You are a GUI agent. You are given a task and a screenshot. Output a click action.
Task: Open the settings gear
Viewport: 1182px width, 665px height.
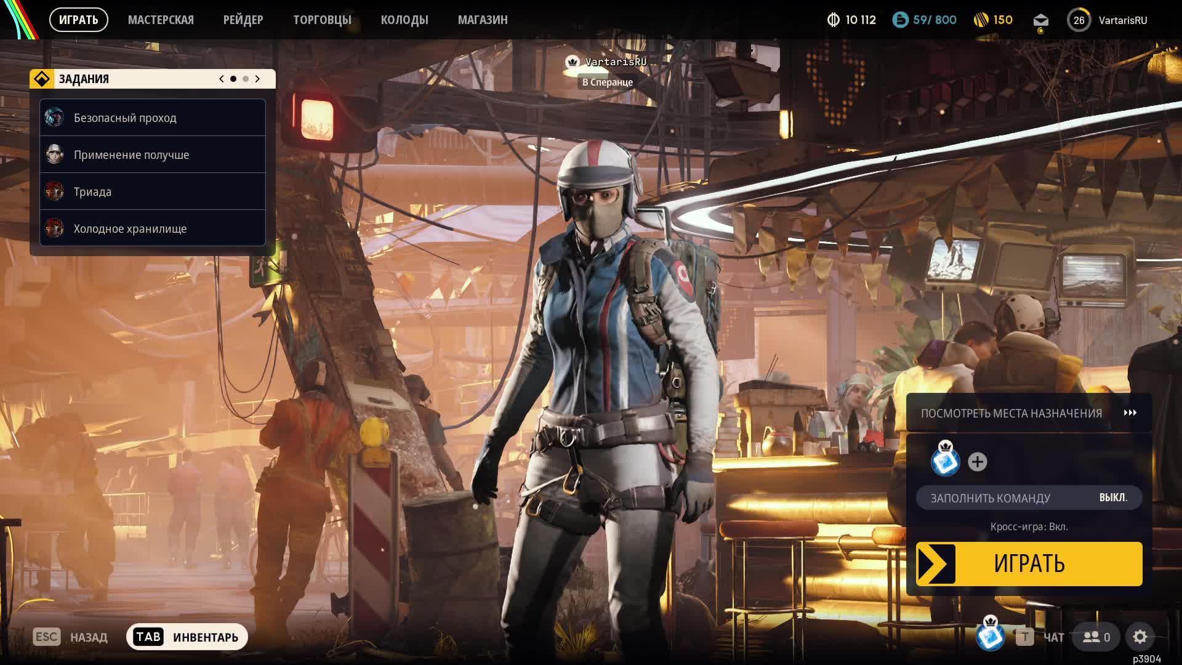tap(1141, 637)
